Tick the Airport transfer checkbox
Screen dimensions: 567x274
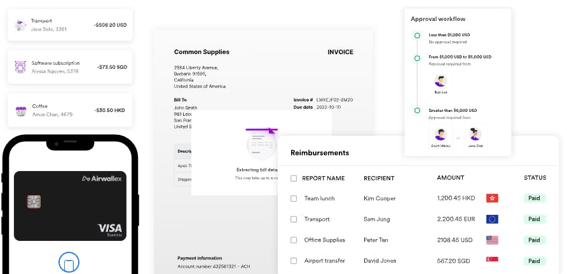pyautogui.click(x=294, y=261)
